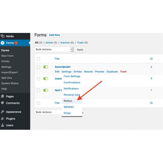Image resolution: width=163 pixels, height=163 pixels.
Task: Click the Appearance paintbrush icon
Action: coord(2,112)
